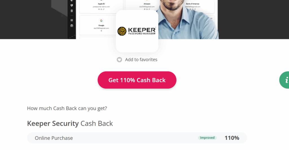Click the green Improved badge
Screen dimensions: 289x150
click(x=207, y=138)
